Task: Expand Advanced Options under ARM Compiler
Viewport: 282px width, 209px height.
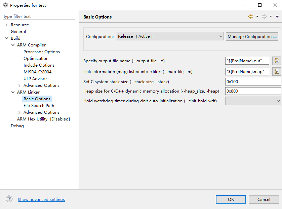Action: (x=19, y=85)
